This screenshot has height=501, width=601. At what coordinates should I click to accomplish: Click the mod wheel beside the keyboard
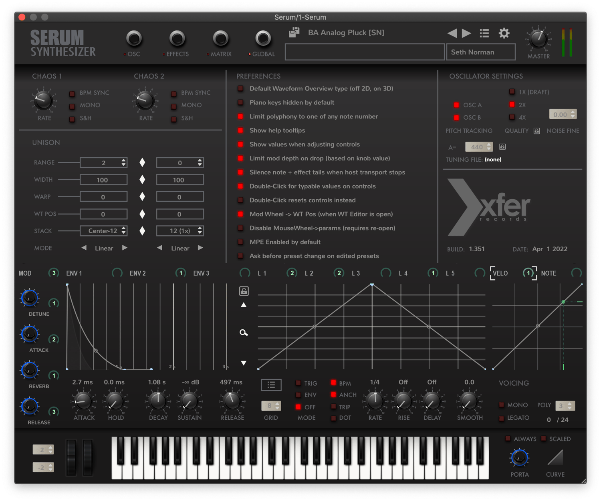(x=88, y=457)
